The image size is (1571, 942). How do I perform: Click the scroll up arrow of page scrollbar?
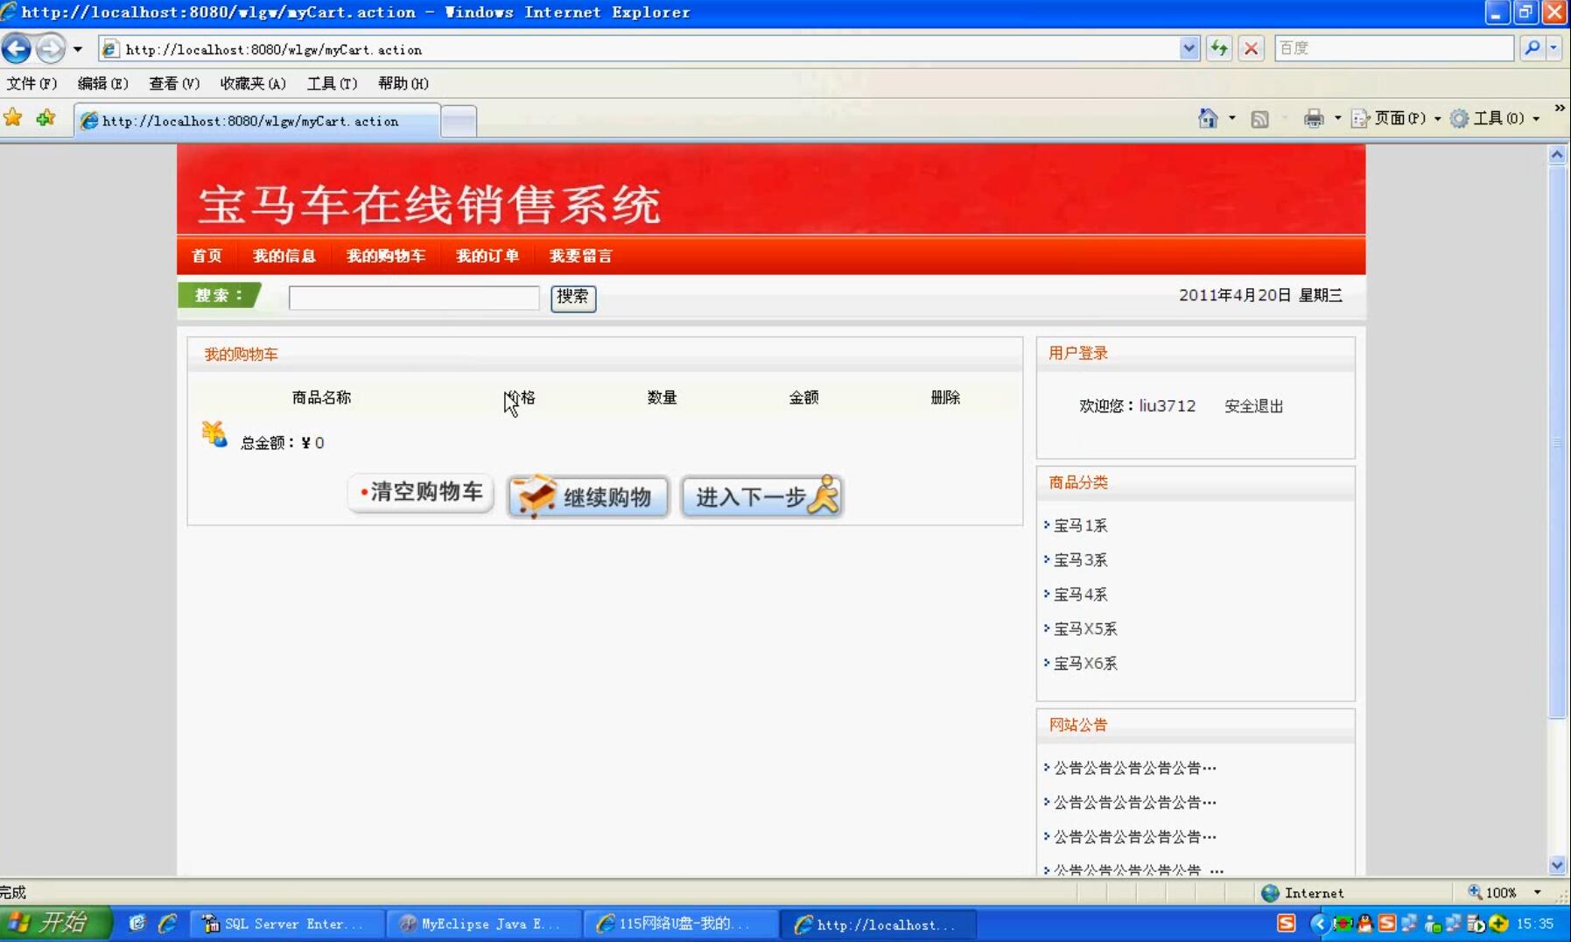point(1557,154)
